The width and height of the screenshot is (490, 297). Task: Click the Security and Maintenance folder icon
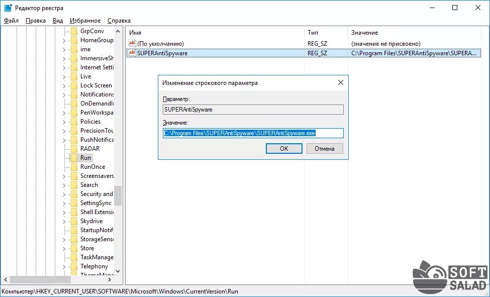(74, 194)
